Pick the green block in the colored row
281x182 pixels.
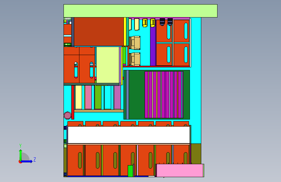click(x=98, y=97)
